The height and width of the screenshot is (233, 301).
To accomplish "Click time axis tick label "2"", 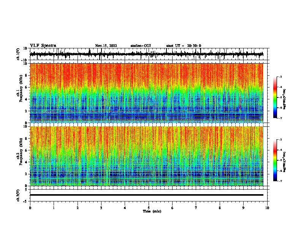I will tap(78, 208).
